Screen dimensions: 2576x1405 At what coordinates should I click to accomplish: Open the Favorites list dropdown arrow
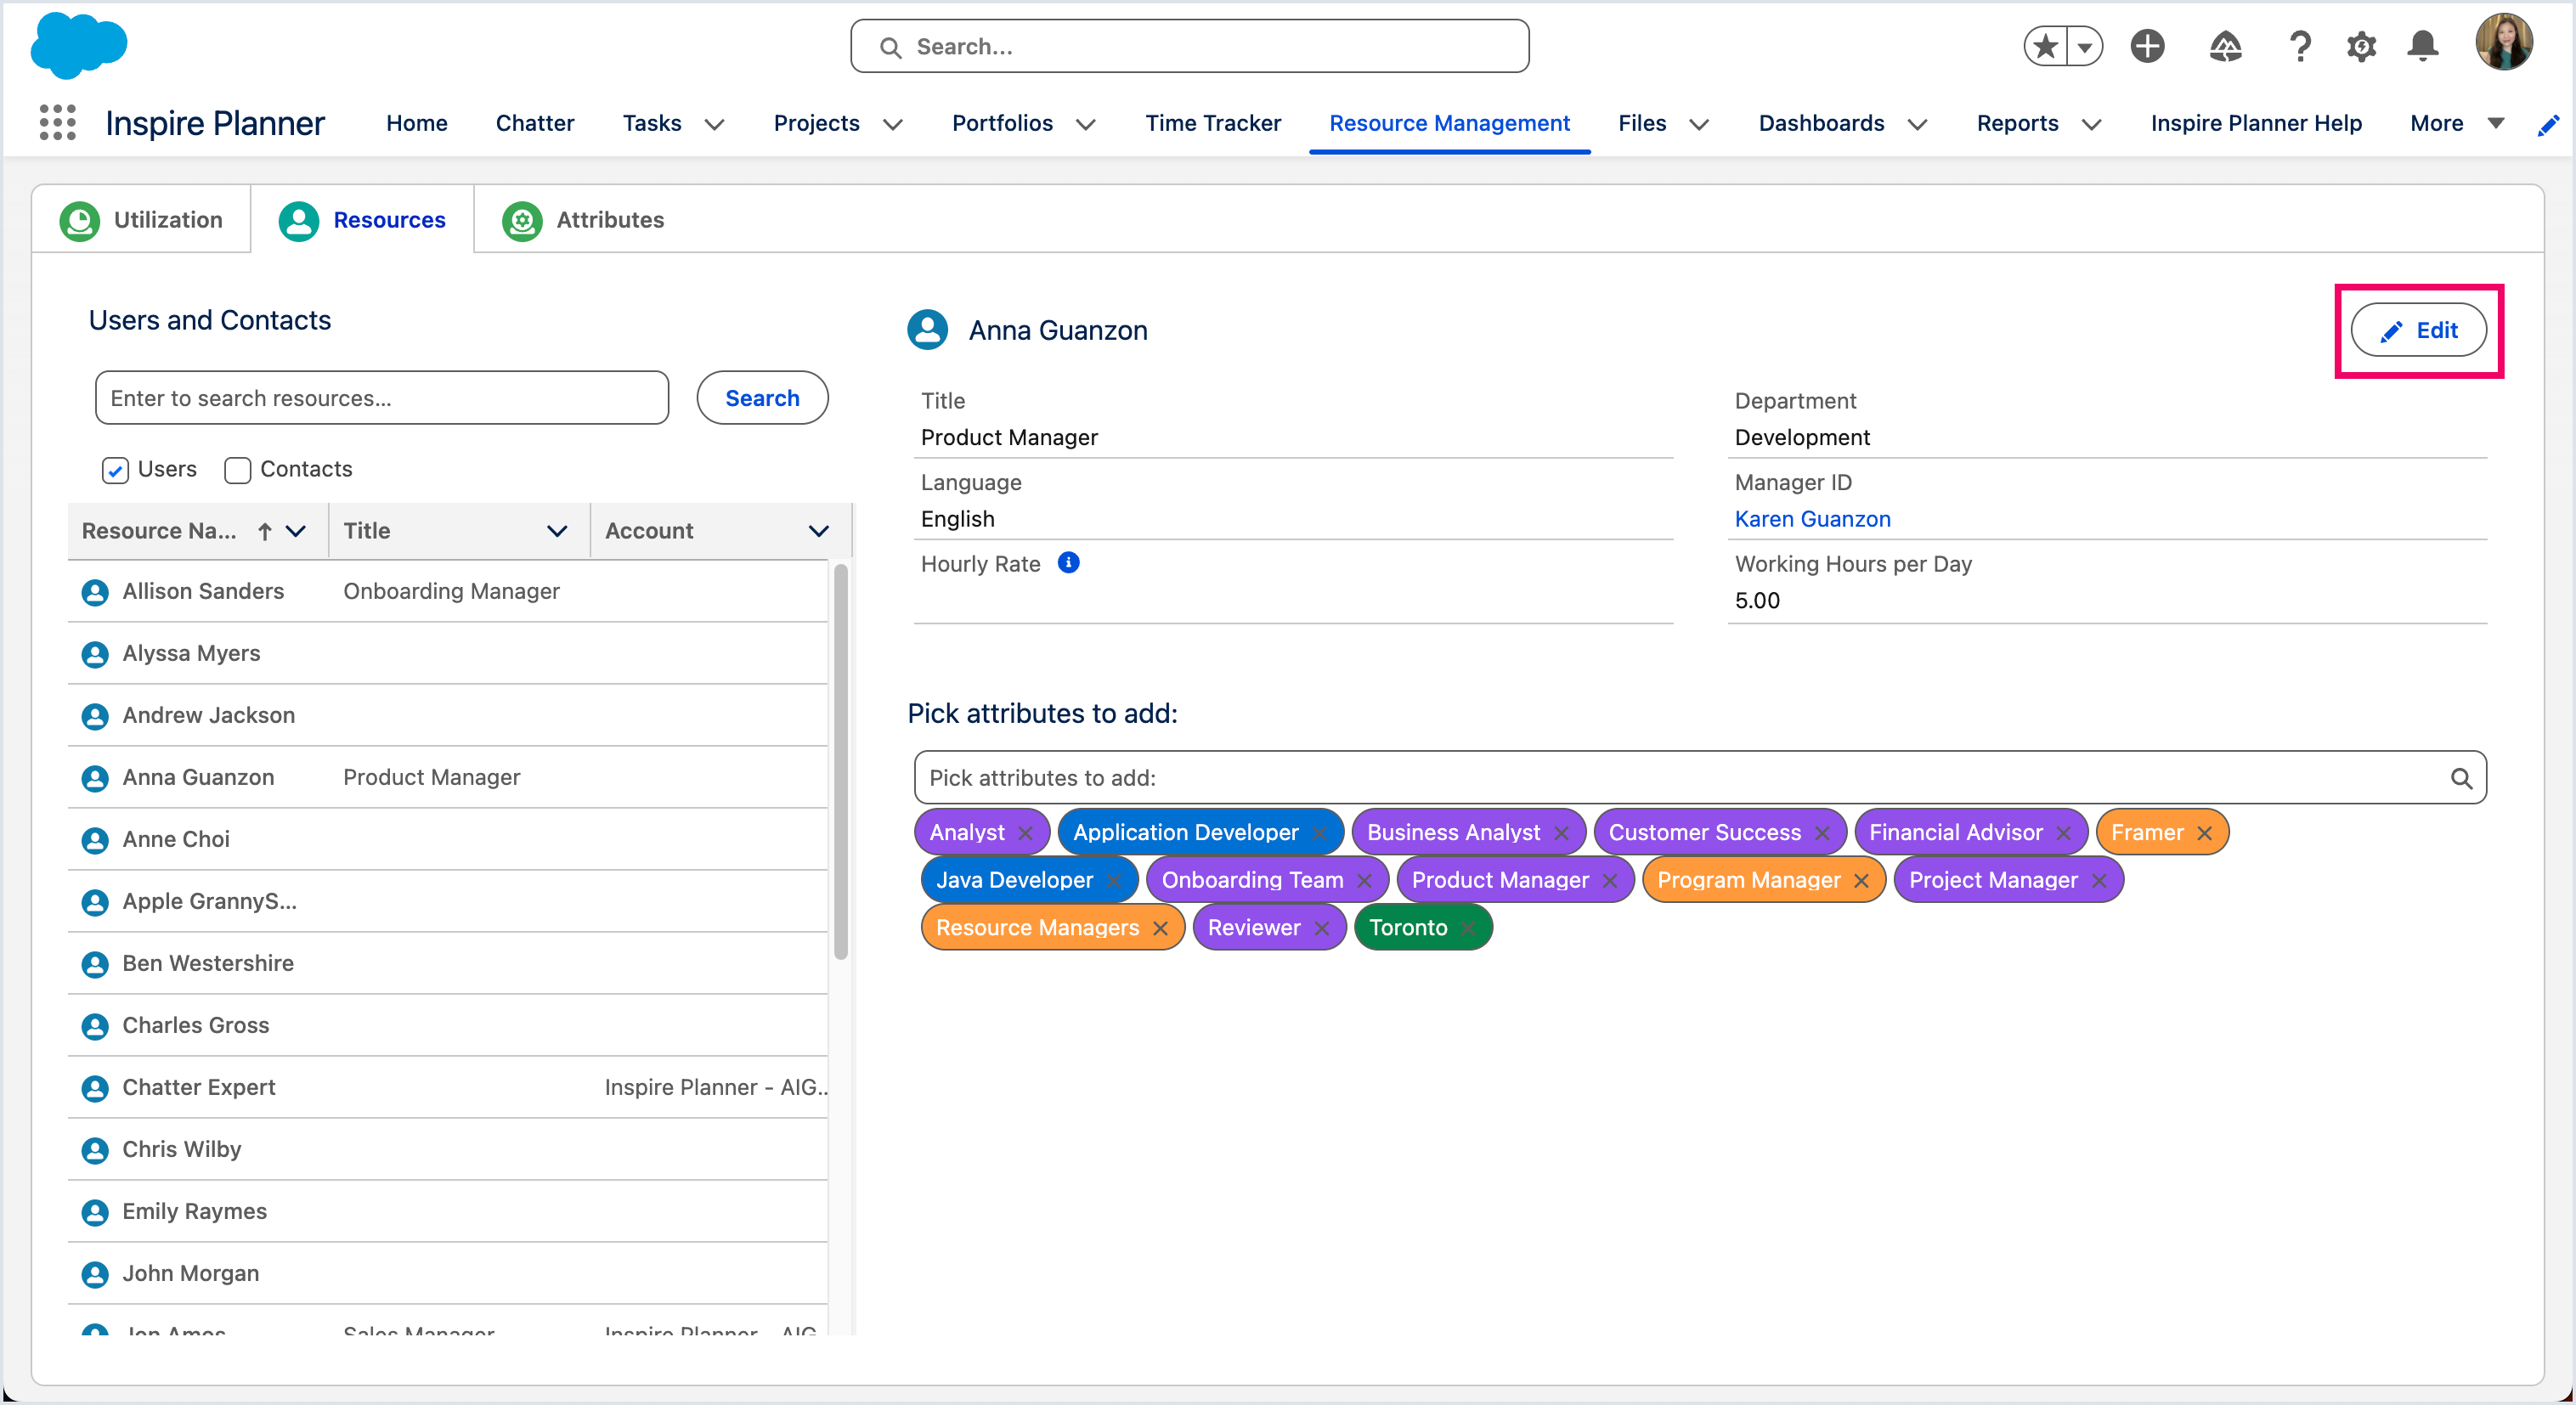2084,46
